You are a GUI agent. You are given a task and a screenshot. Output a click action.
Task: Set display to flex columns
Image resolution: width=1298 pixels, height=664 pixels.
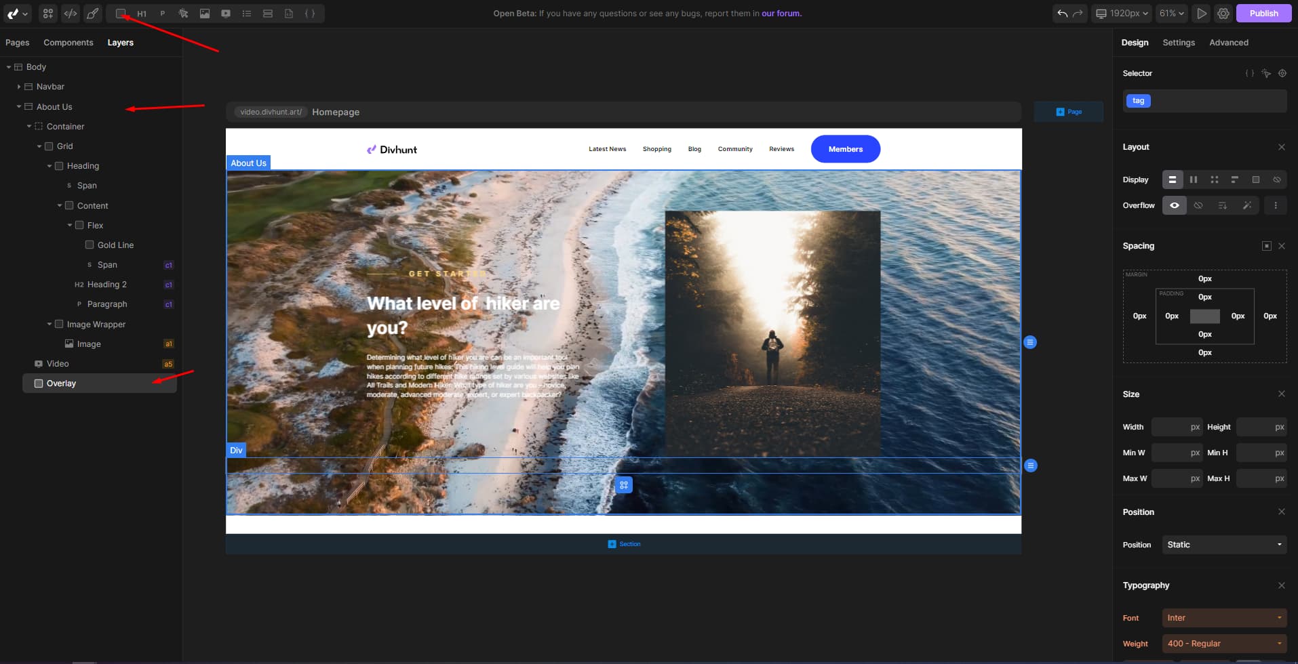(x=1194, y=180)
